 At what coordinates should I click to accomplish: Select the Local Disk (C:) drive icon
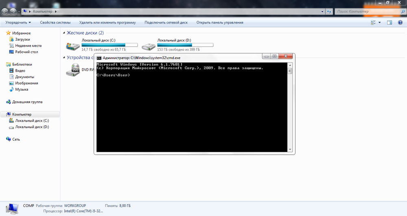pos(73,45)
